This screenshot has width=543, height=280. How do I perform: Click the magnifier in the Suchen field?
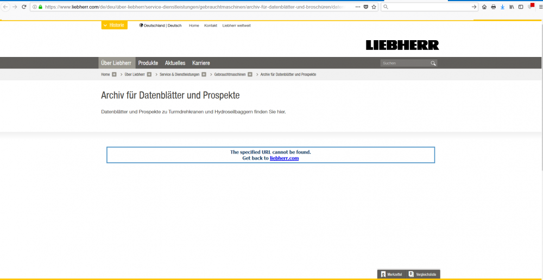click(x=433, y=63)
